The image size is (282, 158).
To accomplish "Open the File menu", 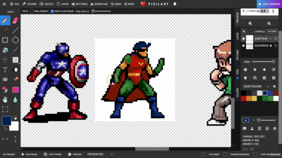I will pyautogui.click(x=15, y=4).
